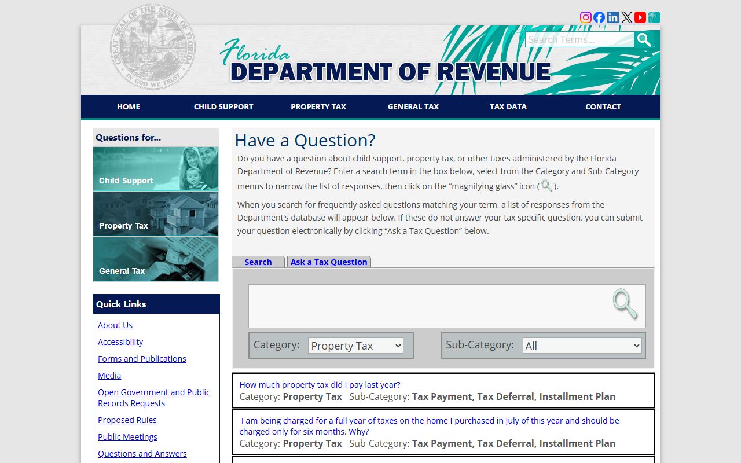Select the Property Tax questions image
741x463 pixels.
[156, 214]
